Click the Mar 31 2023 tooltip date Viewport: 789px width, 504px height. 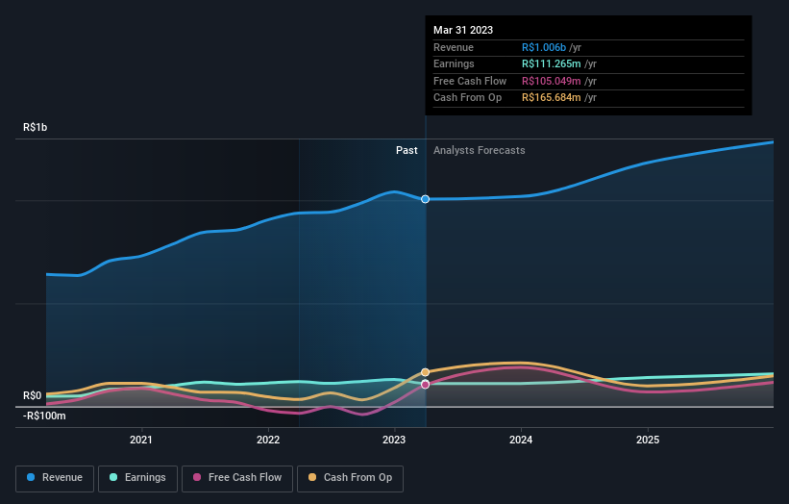point(463,30)
